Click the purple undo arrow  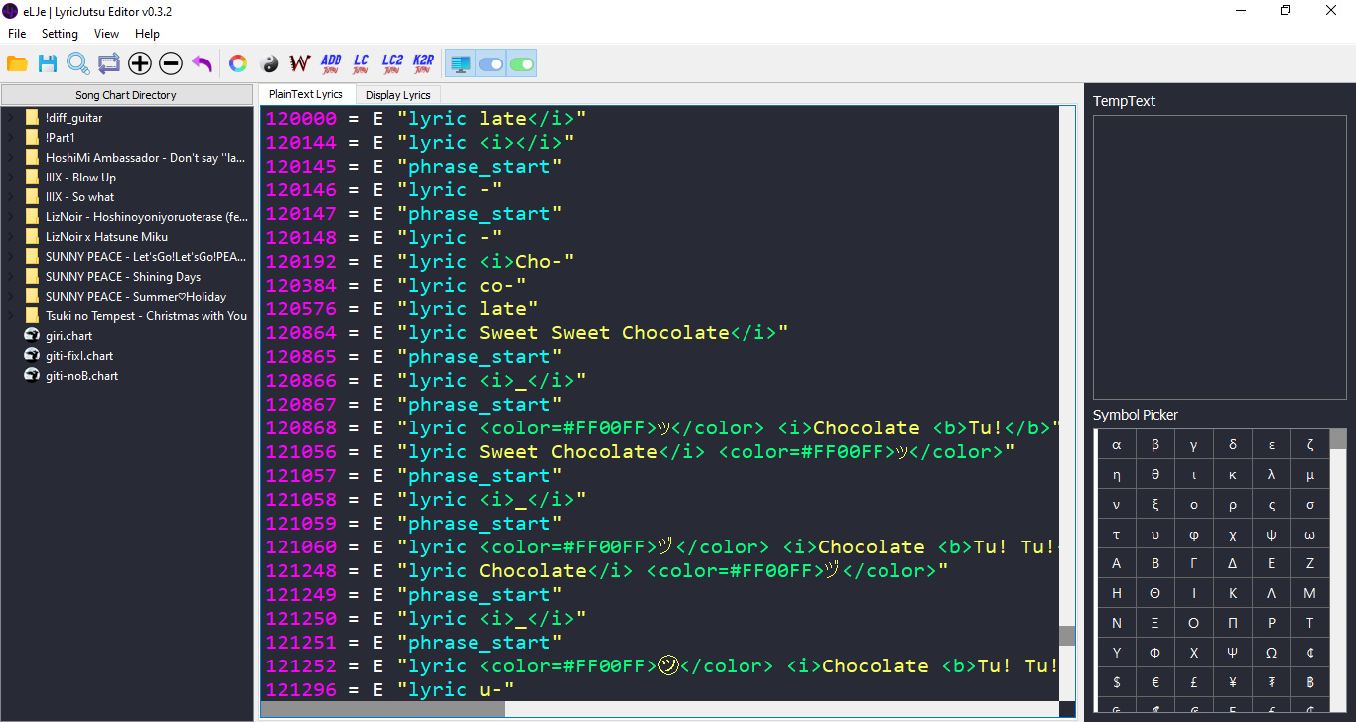pos(202,63)
